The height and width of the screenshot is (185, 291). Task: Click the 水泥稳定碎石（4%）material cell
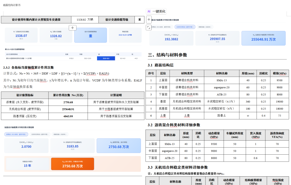[x=221, y=109]
